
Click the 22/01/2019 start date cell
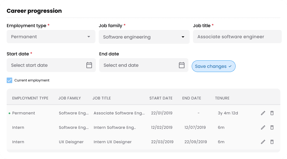click(162, 113)
